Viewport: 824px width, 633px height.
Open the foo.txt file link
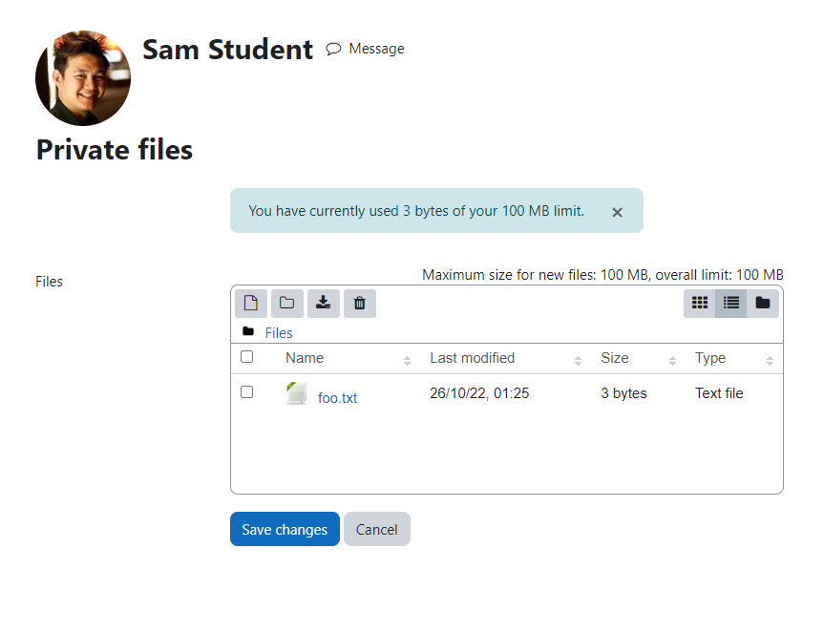coord(337,398)
